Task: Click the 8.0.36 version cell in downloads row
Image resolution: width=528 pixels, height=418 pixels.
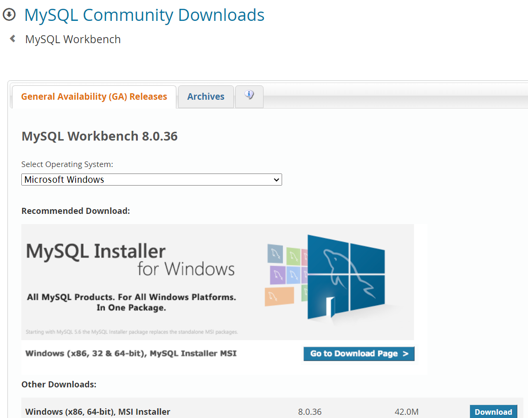Action: [x=310, y=412]
